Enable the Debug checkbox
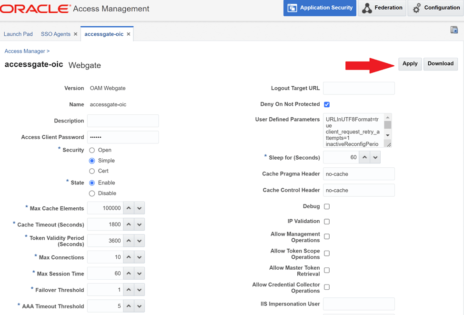 pyautogui.click(x=327, y=206)
